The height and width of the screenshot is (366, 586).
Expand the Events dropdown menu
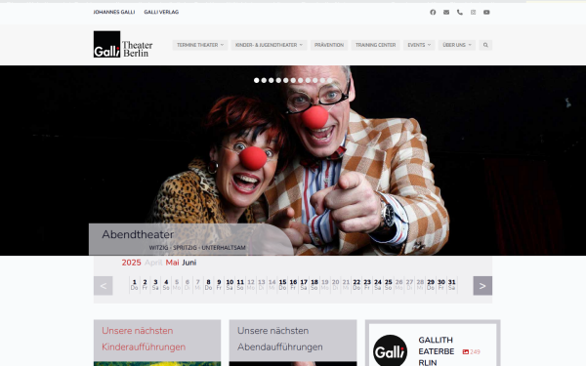419,45
